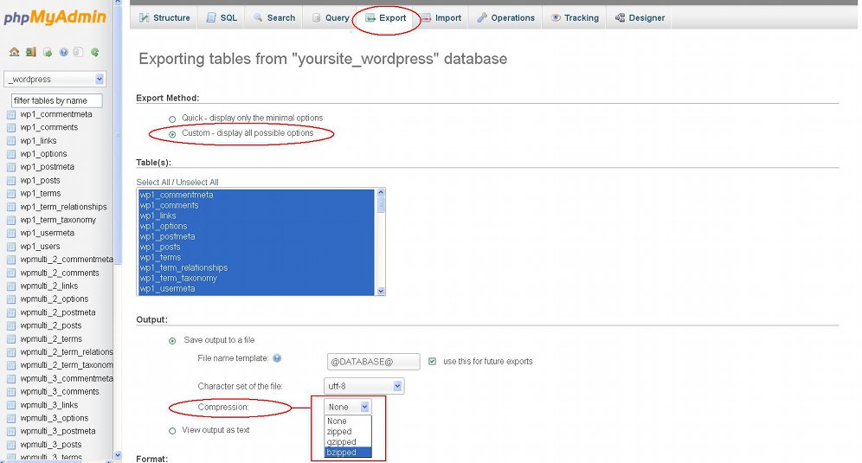Choose View output as text

(x=172, y=431)
